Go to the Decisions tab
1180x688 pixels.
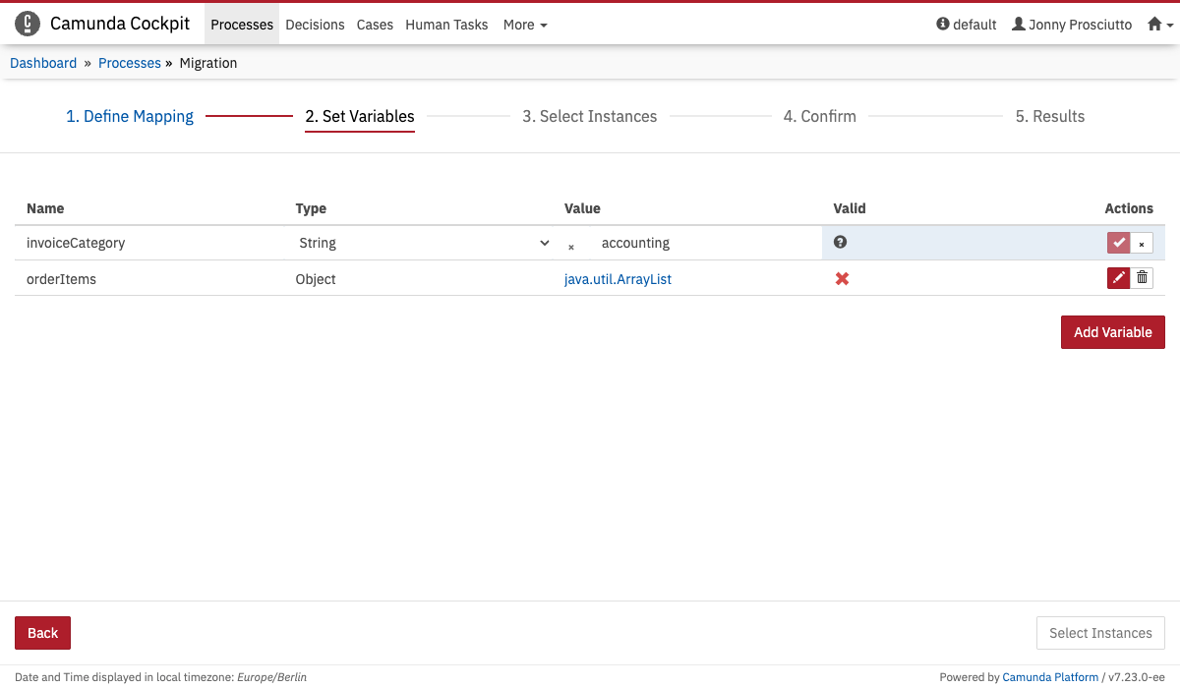tap(315, 25)
